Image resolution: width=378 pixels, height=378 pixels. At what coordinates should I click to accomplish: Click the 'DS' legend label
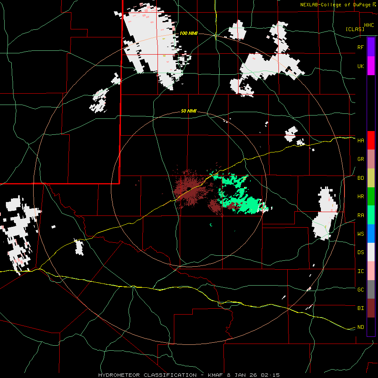(x=361, y=252)
